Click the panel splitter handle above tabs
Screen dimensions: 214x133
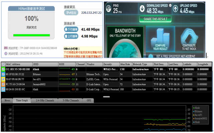(x=106, y=97)
